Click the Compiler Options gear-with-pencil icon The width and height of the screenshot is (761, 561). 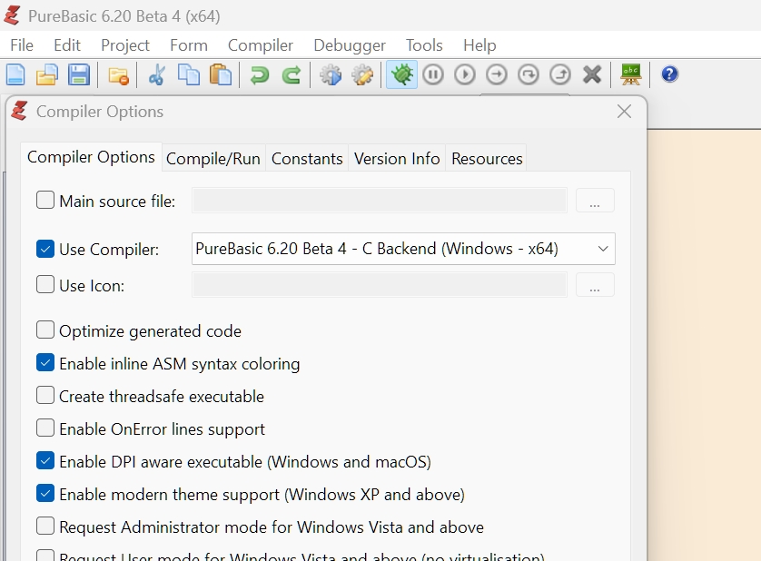[x=362, y=75]
